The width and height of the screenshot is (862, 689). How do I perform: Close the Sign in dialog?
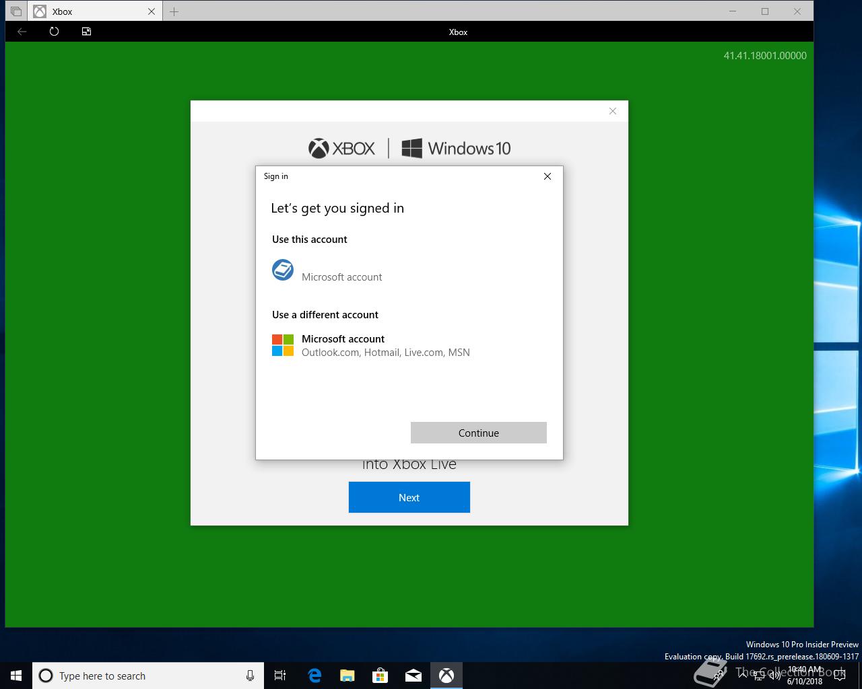(548, 176)
